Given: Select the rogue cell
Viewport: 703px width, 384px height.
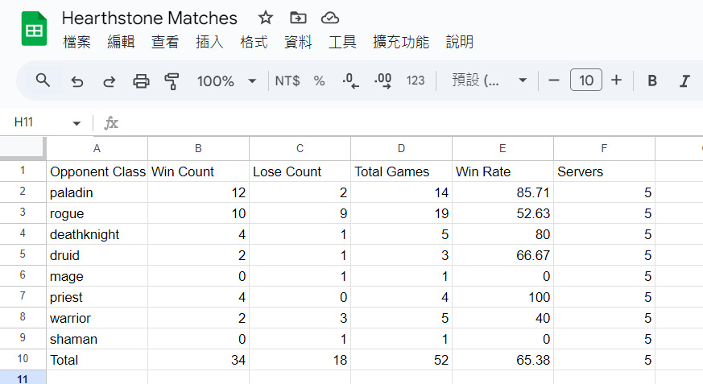Looking at the screenshot, I should click(x=97, y=213).
